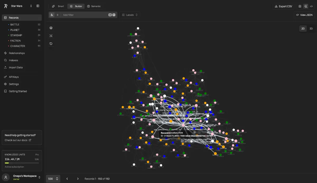Select the STARSHIP label
The image size is (317, 183).
point(16,35)
